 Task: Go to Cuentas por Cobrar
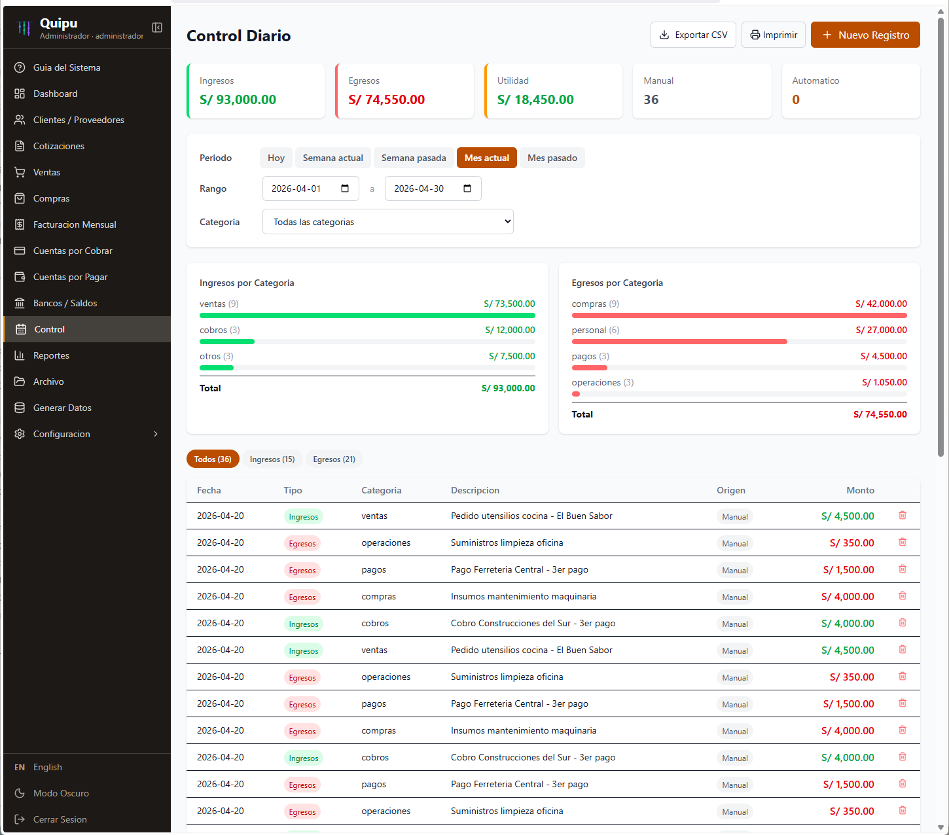pyautogui.click(x=86, y=251)
